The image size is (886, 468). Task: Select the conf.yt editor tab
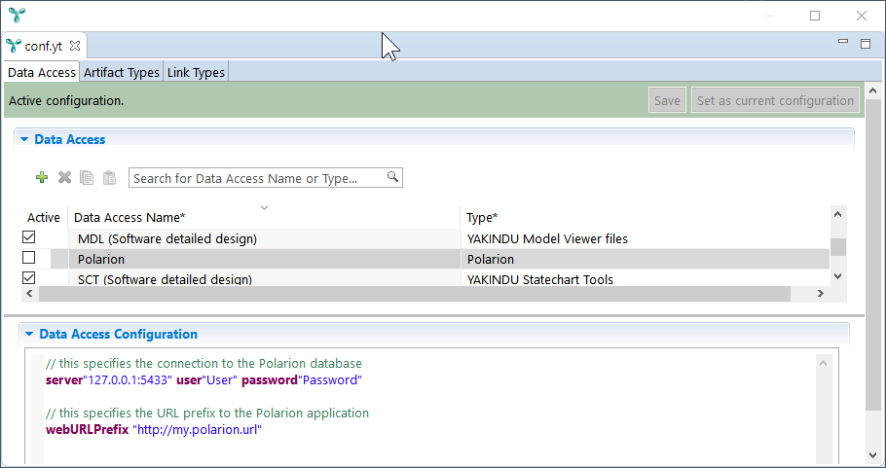click(x=44, y=46)
